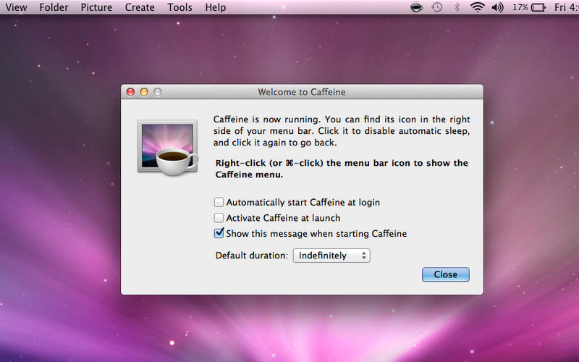Open the View menu
This screenshot has width=579, height=362.
tap(16, 7)
